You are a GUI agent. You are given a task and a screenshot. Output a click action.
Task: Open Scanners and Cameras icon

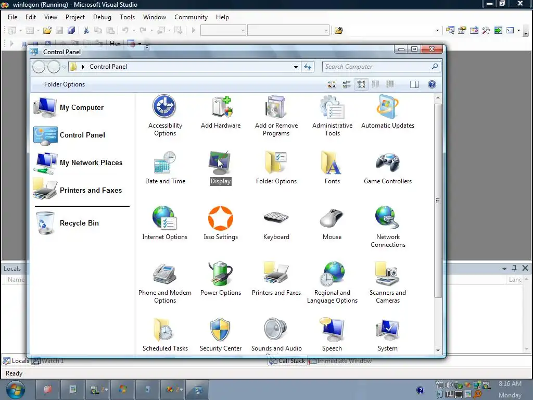click(387, 283)
